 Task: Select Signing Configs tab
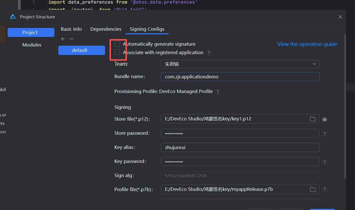coord(147,29)
